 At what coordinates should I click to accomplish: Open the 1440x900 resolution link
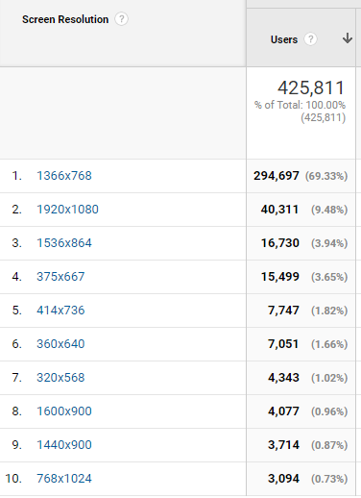[x=64, y=445]
